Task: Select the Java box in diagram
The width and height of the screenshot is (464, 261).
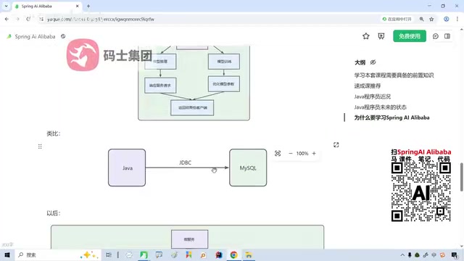Action: coord(127,167)
